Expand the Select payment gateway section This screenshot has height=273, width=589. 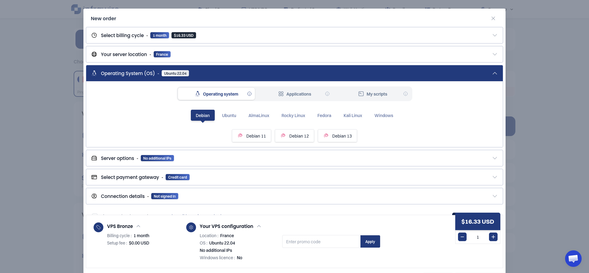[294, 177]
